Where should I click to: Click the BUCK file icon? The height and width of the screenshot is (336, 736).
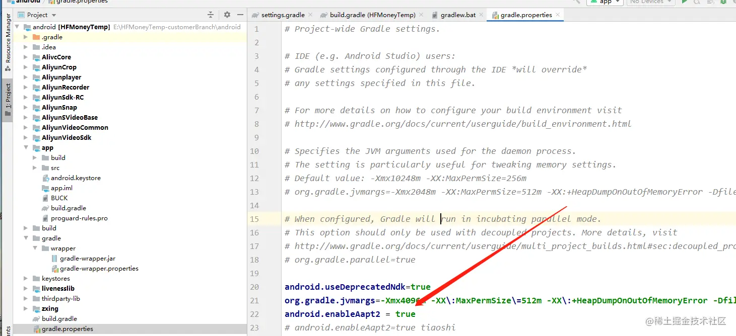click(x=45, y=198)
